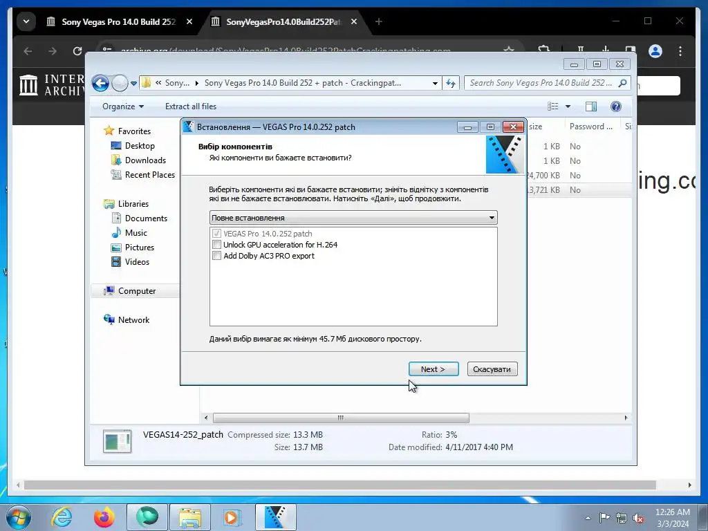Image resolution: width=708 pixels, height=531 pixels.
Task: Click the browser page scrollbar right arrow
Action: [x=689, y=485]
